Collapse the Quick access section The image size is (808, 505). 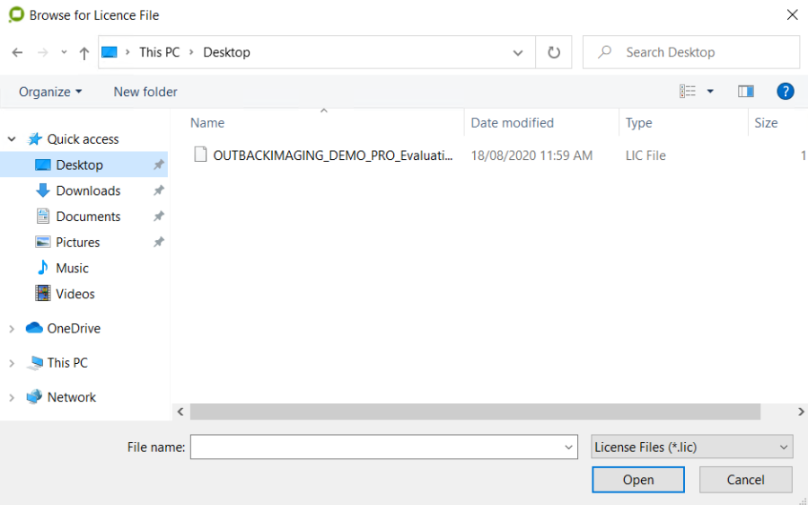pyautogui.click(x=12, y=139)
